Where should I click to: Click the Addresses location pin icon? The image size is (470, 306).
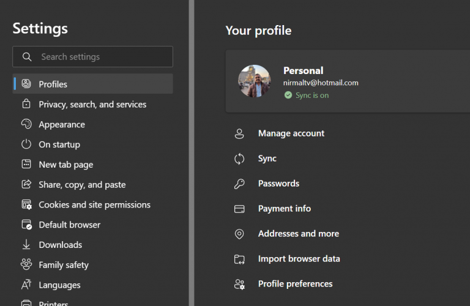(x=239, y=234)
